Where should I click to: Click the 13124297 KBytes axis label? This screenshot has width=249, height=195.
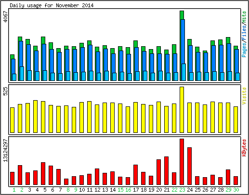point(6,150)
